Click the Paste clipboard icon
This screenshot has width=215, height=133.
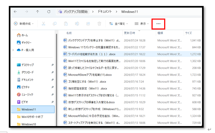66,24
